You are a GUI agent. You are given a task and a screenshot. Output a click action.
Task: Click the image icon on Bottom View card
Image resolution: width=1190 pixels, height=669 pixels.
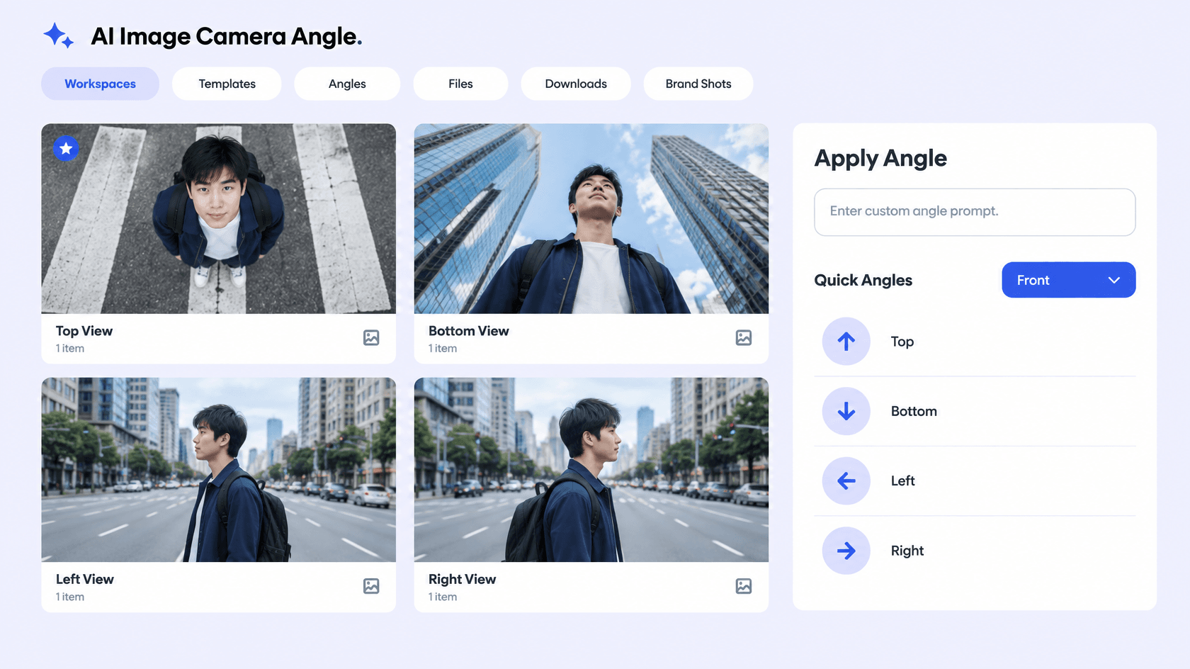click(x=744, y=338)
